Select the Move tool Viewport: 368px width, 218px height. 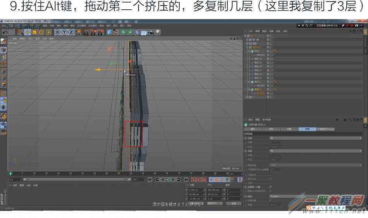pos(28,33)
